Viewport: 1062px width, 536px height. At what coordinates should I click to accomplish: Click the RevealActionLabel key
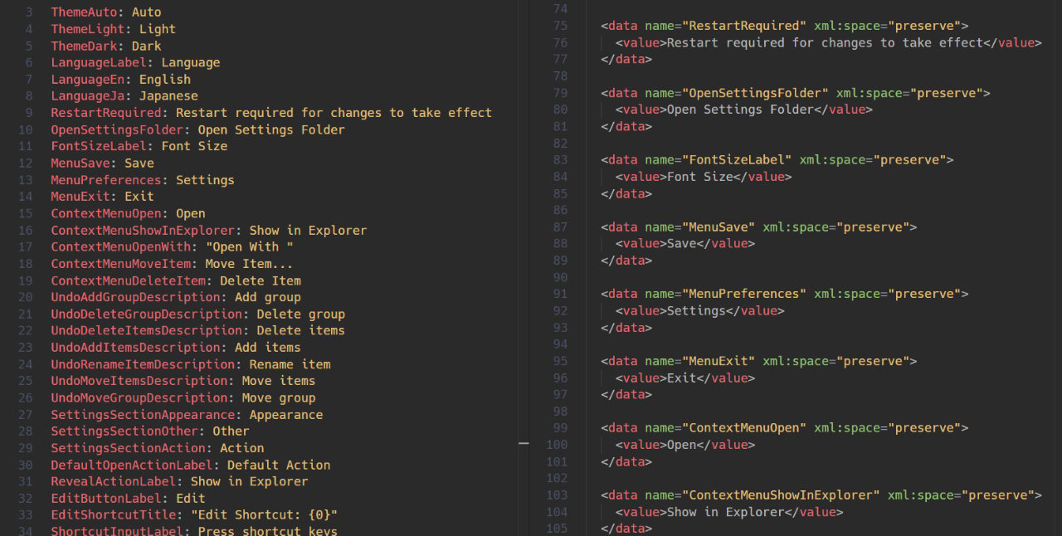(114, 481)
